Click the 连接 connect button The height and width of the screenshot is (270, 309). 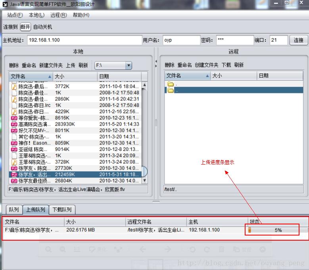298,40
